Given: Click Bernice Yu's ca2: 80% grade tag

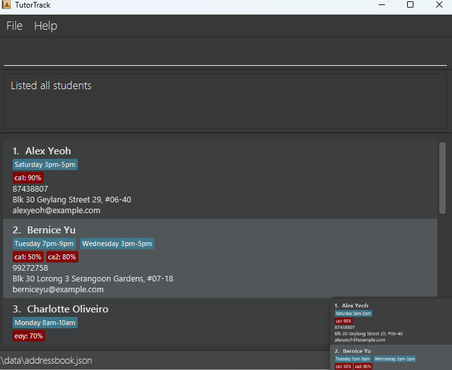Looking at the screenshot, I should coord(62,257).
